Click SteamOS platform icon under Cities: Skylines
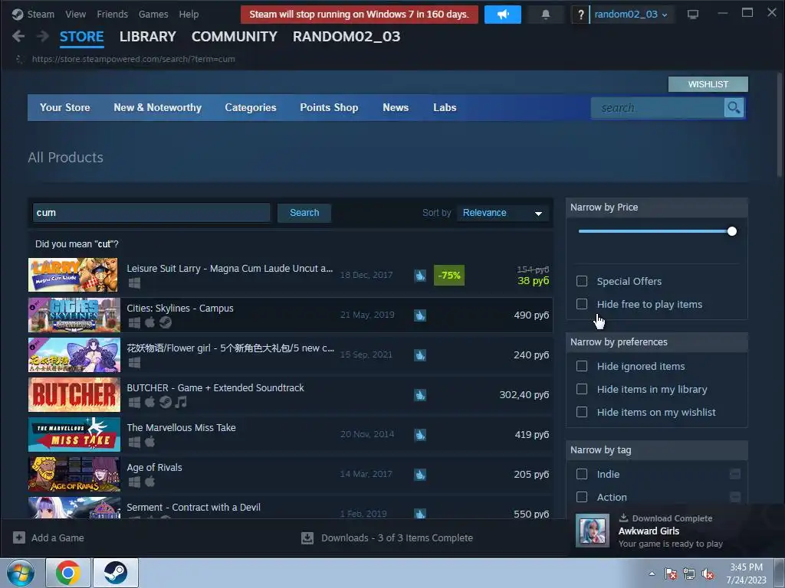Viewport: 785px width, 588px height. pos(166,322)
